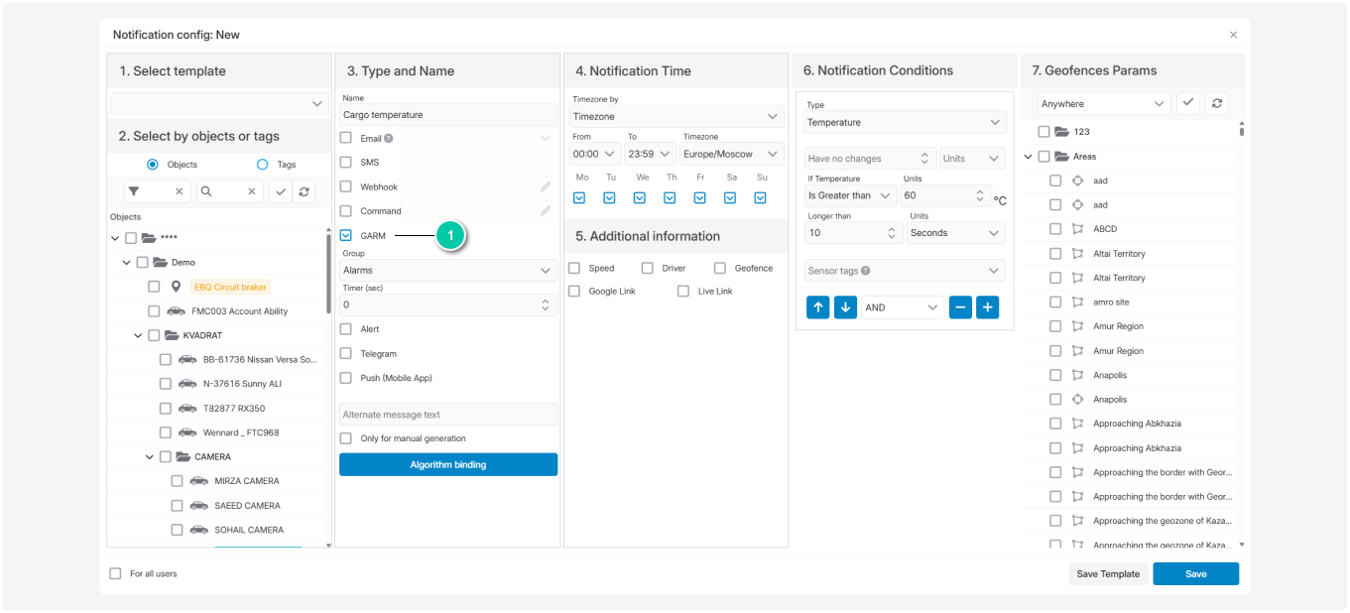Click the refresh icon in objects panel
Image resolution: width=1350 pixels, height=613 pixels.
tap(304, 191)
